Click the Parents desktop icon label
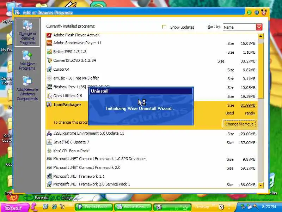This screenshot has width=282, height=212. click(42, 198)
